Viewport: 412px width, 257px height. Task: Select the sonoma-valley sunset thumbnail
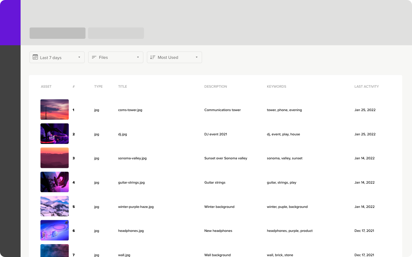pos(54,158)
